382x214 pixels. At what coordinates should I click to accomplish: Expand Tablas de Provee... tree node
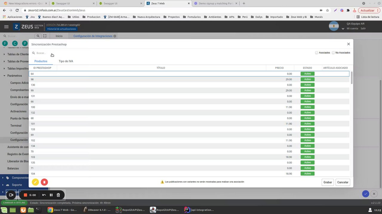point(4,62)
